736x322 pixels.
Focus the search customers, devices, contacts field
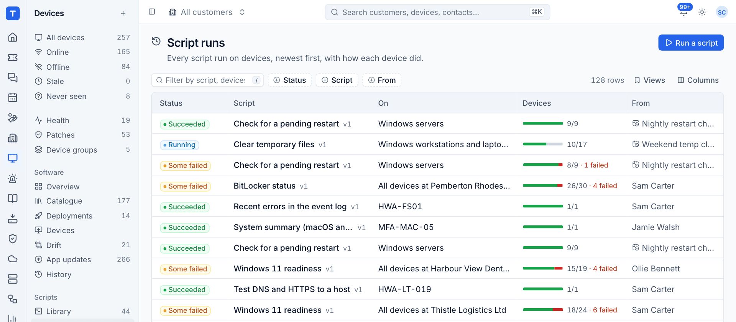(437, 12)
